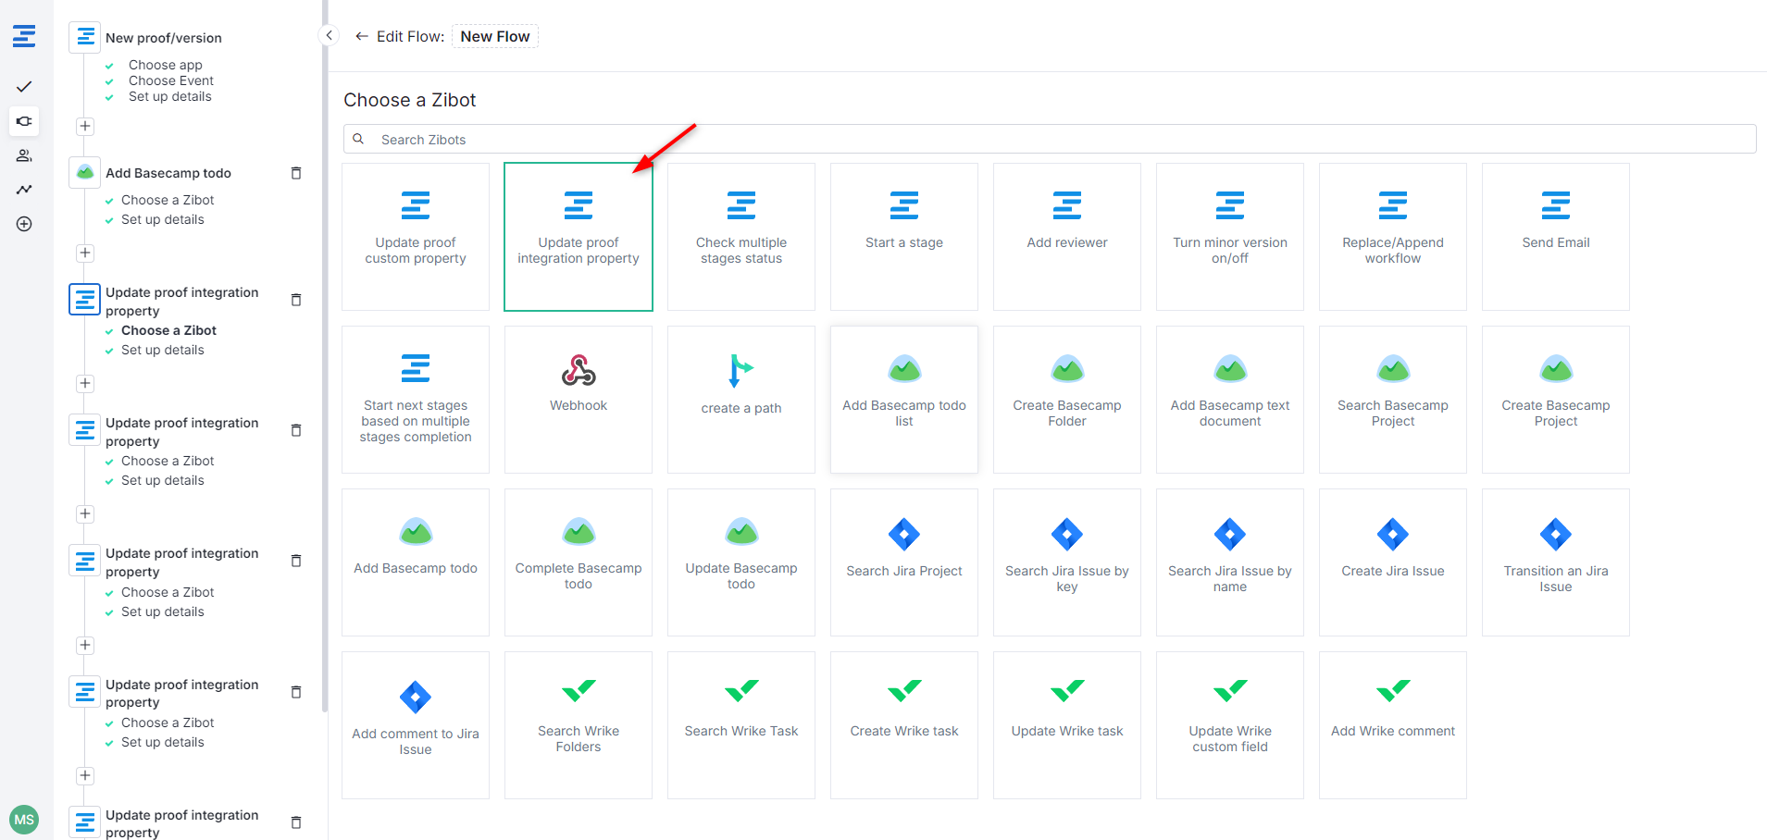This screenshot has width=1767, height=840.
Task: Choose the Update proof custom property Zibot
Action: pyautogui.click(x=416, y=237)
